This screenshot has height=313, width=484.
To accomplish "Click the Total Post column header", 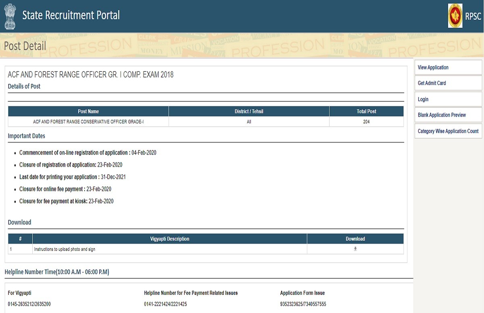I will click(x=366, y=111).
